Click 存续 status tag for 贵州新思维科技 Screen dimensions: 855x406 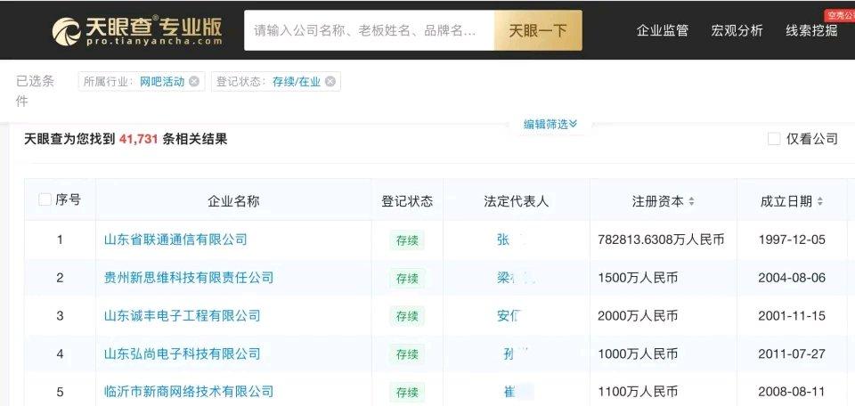coord(407,279)
